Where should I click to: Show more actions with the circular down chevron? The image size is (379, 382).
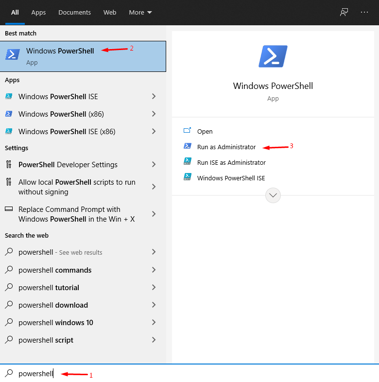point(273,195)
